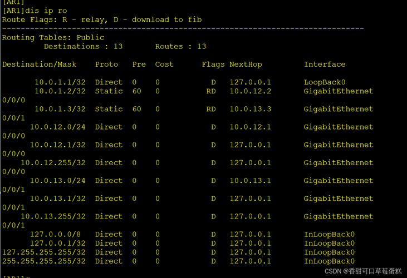This screenshot has height=278, width=407.
Task: Click 'Direct' in the 10.0.1.1/32 row
Action: (x=109, y=82)
